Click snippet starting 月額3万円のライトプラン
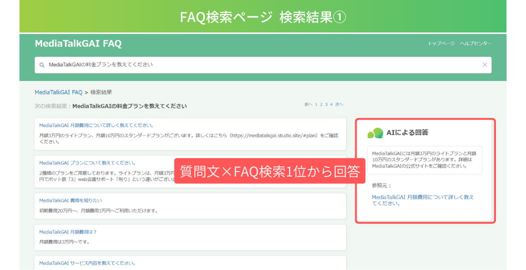 click(188, 138)
